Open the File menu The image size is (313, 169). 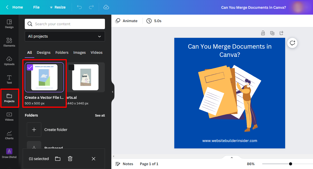36,7
